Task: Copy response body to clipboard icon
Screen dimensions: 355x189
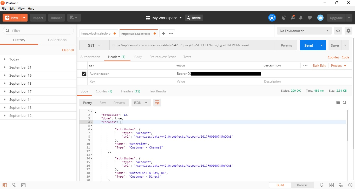Action: pos(338,103)
